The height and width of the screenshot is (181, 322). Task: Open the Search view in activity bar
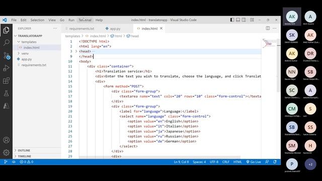[6, 43]
